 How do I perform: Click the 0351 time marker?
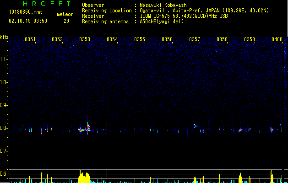point(30,39)
